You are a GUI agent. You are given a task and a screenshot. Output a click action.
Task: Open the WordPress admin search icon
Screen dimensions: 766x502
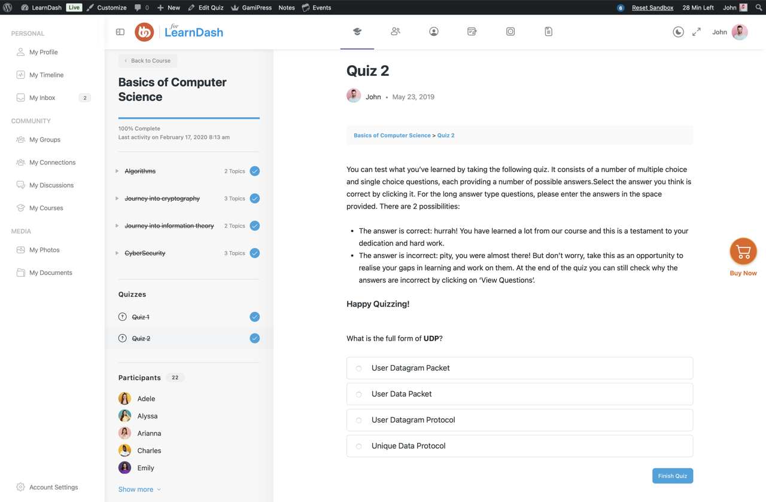[759, 8]
